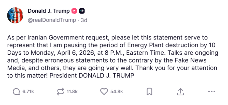Click the 'April 6, 2026' text in post
This screenshot has width=228, height=105.
(x=75, y=53)
